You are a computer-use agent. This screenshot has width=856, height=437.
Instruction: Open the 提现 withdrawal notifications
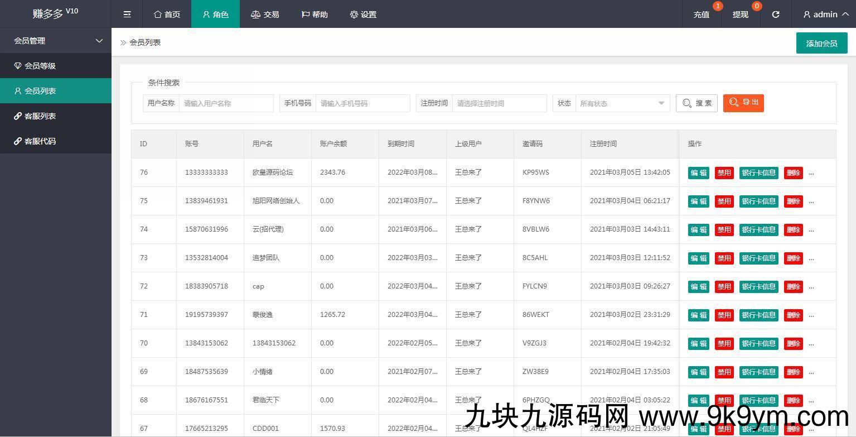pyautogui.click(x=741, y=15)
